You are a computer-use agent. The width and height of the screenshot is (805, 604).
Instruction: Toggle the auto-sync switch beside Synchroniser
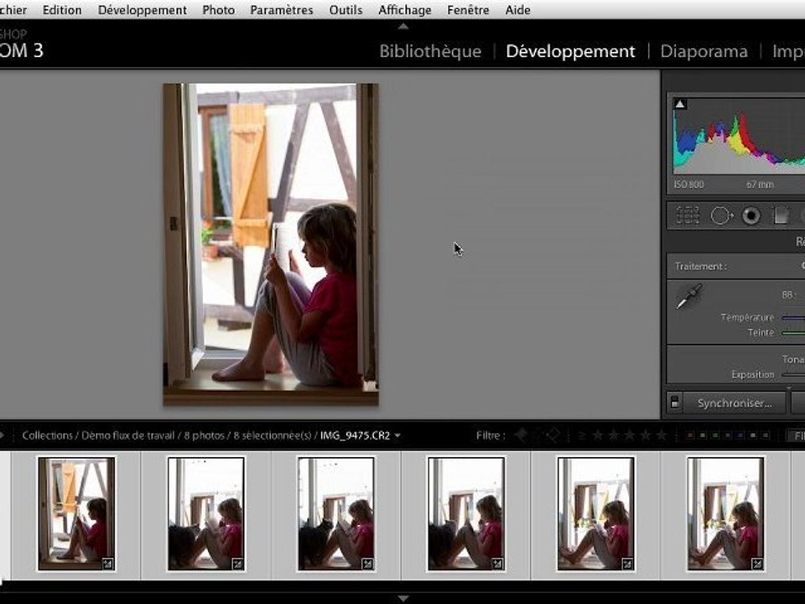click(x=675, y=403)
